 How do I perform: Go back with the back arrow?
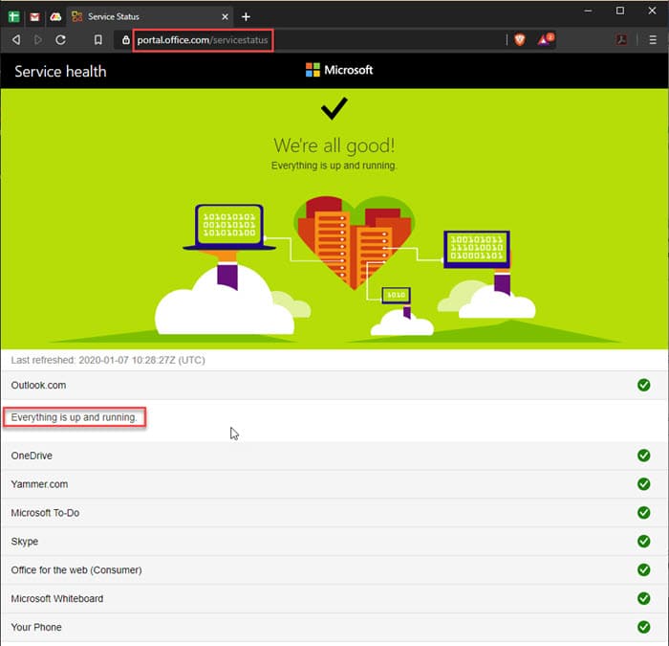(x=16, y=39)
